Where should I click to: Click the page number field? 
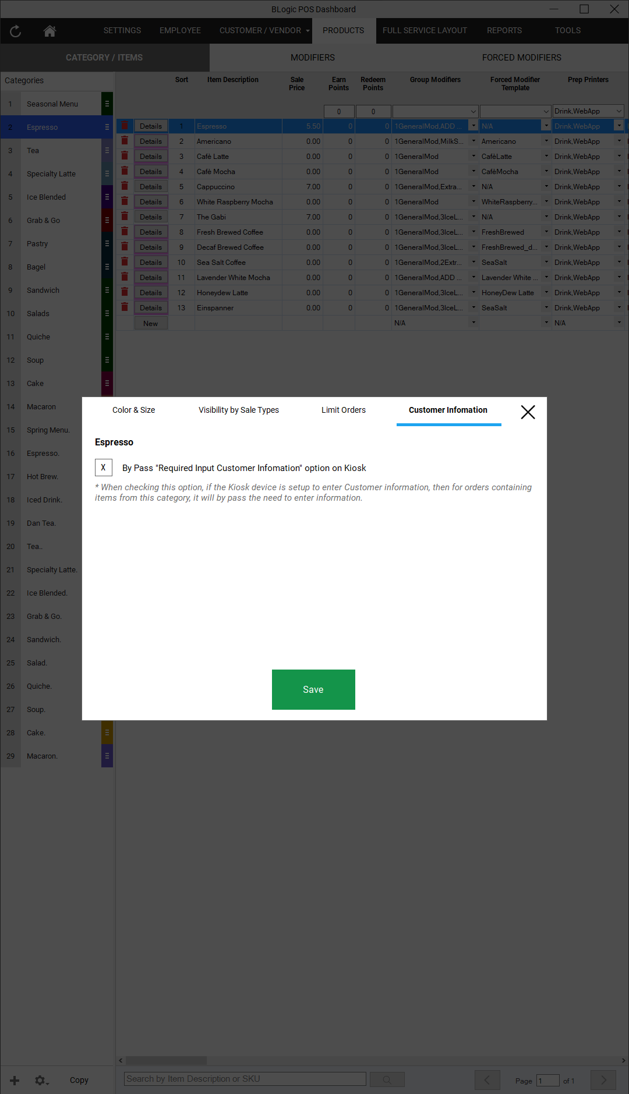click(547, 1081)
